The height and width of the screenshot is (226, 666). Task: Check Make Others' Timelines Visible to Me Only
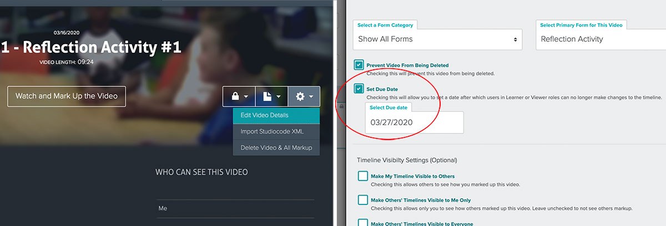point(363,200)
